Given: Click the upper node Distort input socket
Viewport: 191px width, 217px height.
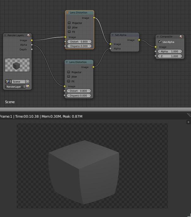Looking at the screenshot, I should pos(65,42).
